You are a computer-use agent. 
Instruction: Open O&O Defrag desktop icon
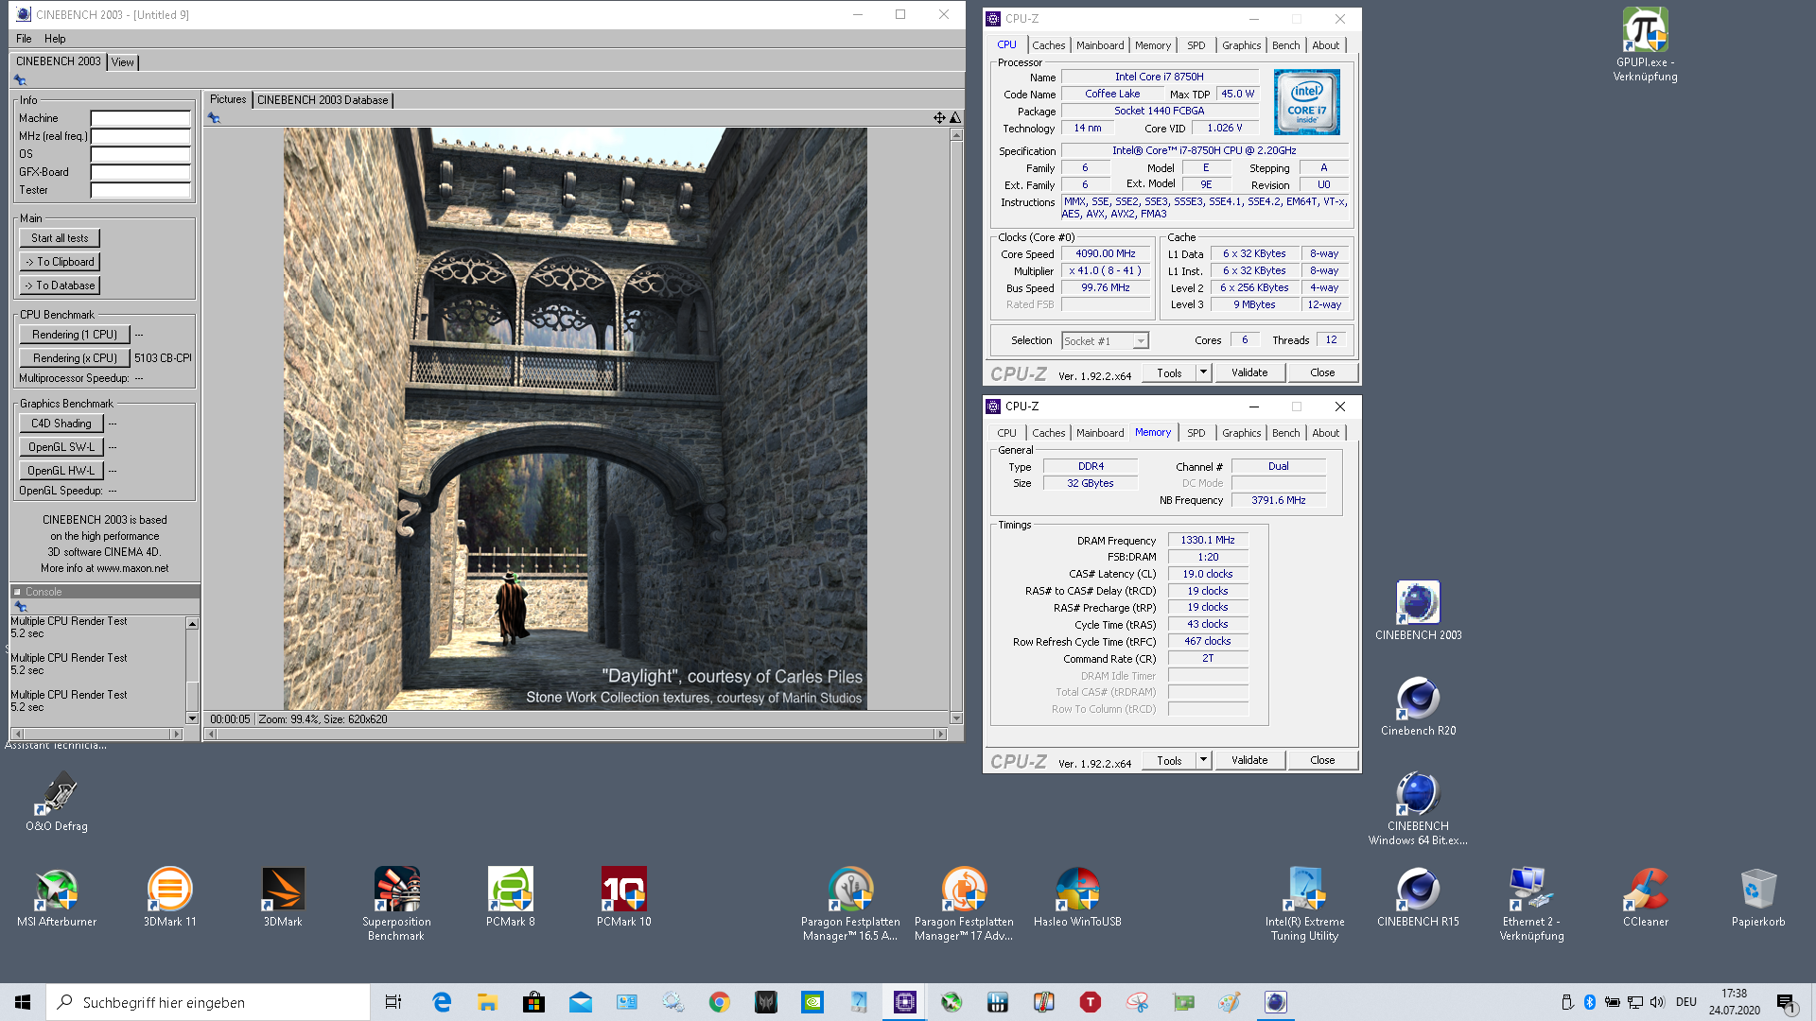[57, 802]
